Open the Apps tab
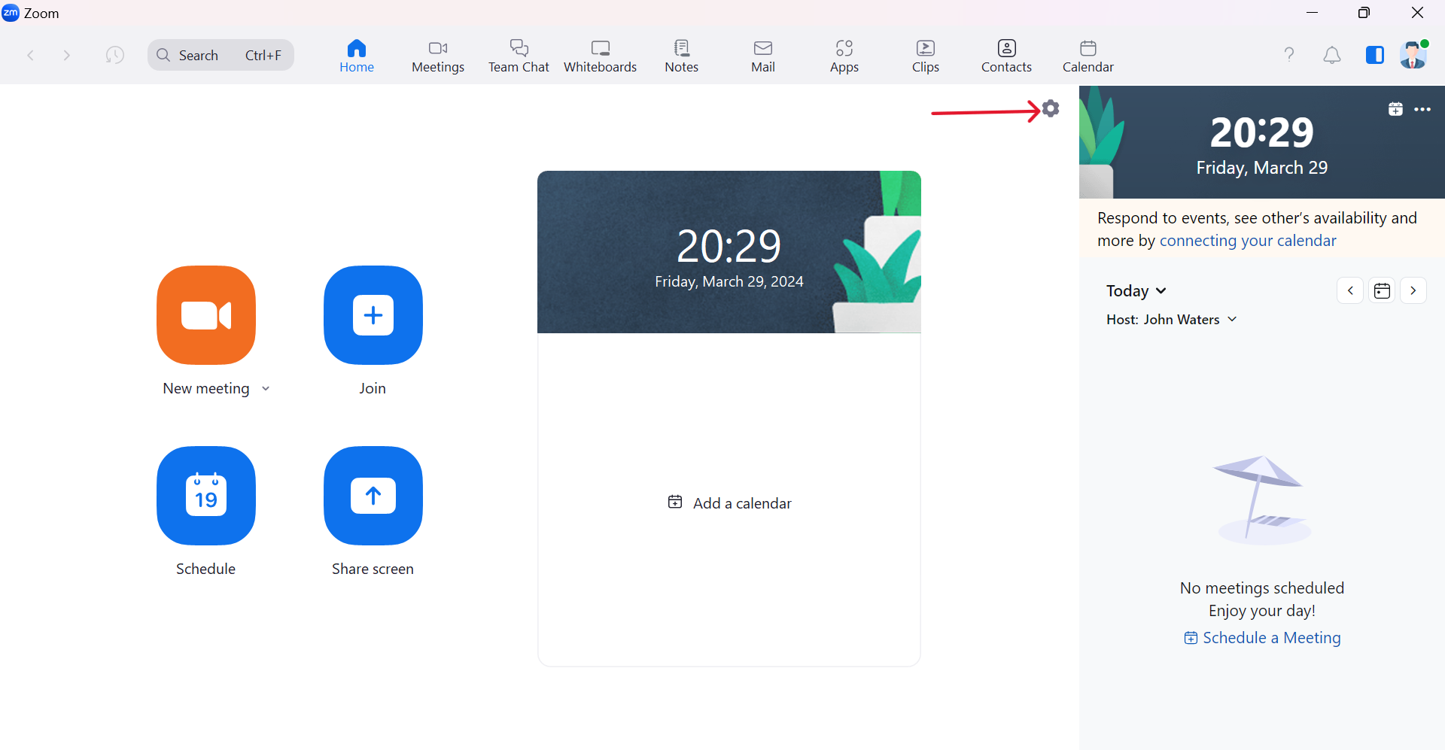The image size is (1445, 750). click(x=844, y=56)
